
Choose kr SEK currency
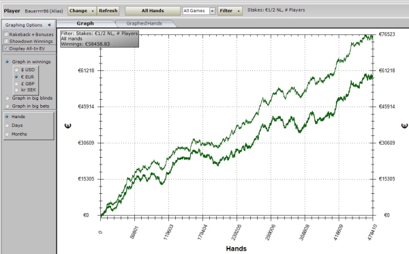click(16, 90)
